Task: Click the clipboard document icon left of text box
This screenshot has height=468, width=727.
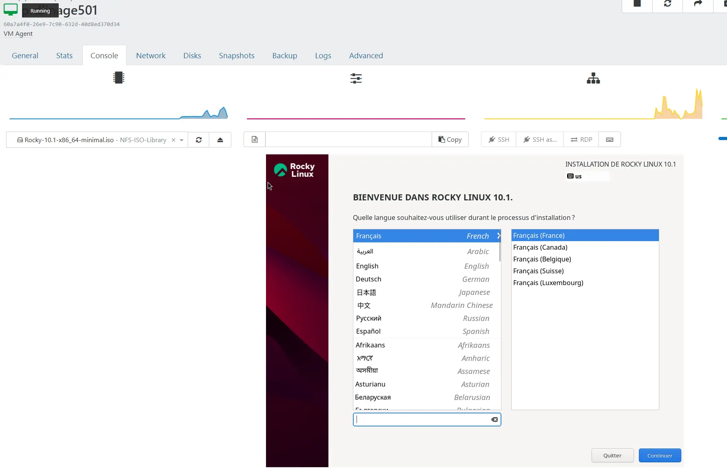Action: click(x=255, y=139)
